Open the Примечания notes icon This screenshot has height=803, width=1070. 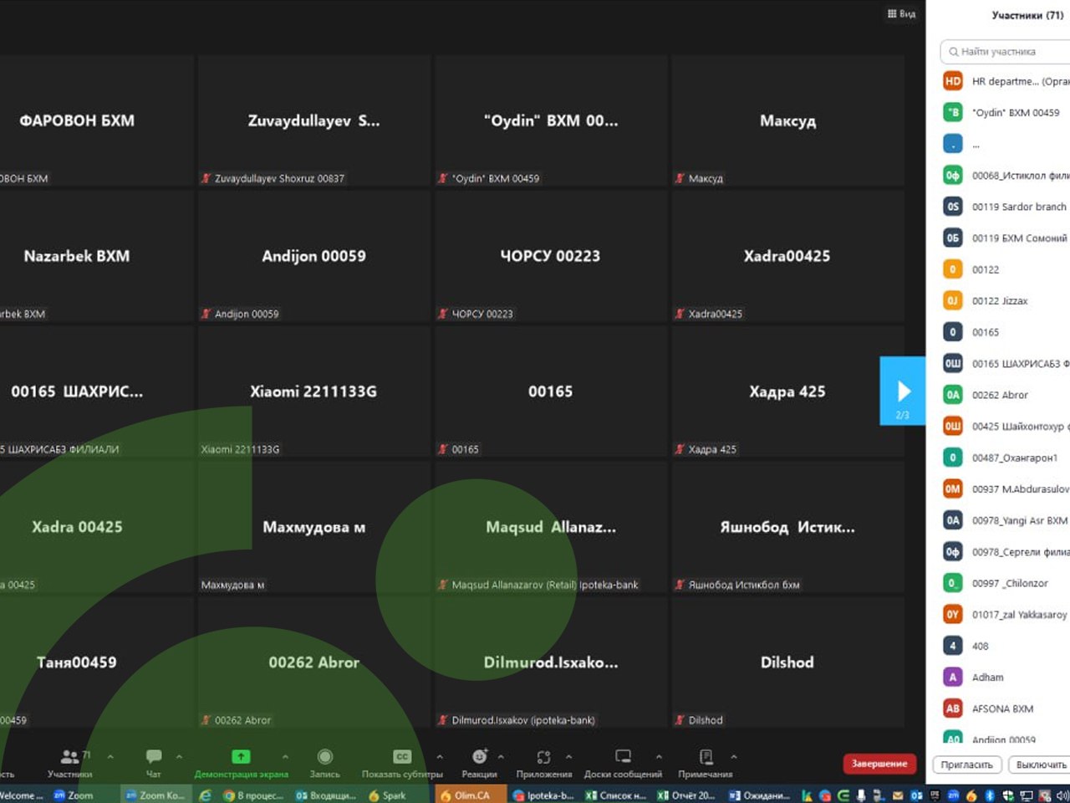706,756
